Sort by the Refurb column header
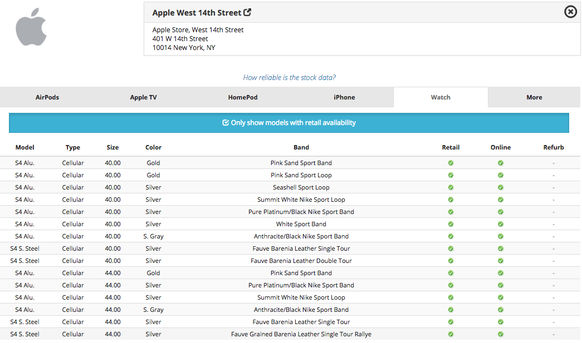 coord(554,147)
